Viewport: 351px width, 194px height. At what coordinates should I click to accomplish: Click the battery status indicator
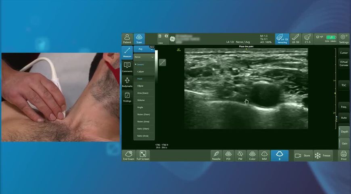click(x=331, y=37)
